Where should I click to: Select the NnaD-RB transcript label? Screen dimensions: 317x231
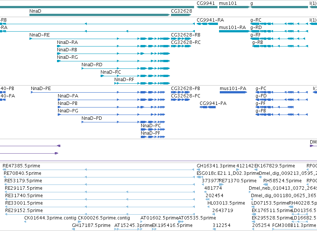point(67,50)
